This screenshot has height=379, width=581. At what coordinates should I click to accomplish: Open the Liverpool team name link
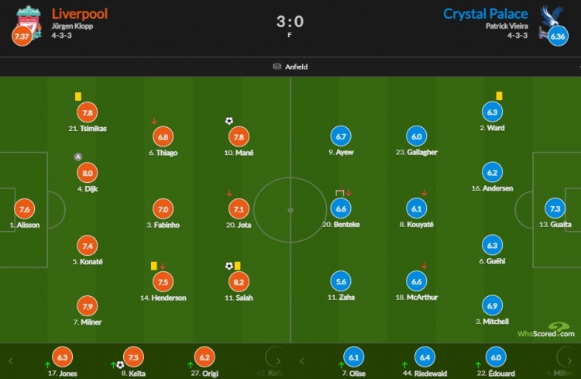[80, 14]
